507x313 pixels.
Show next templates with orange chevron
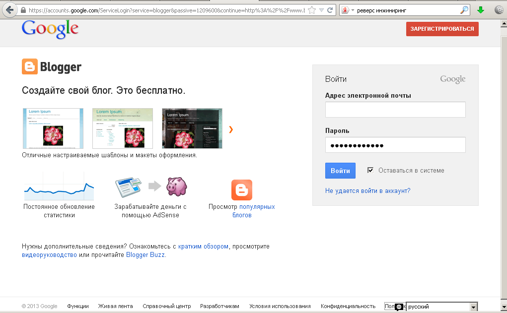[x=231, y=129]
